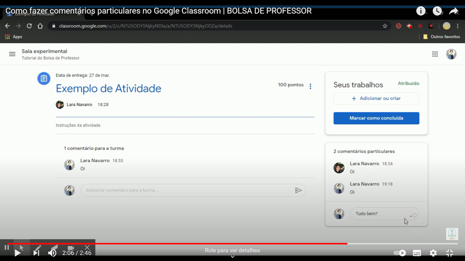The image size is (465, 261).
Task: Bookmark this page with the star icon
Action: tap(385, 26)
